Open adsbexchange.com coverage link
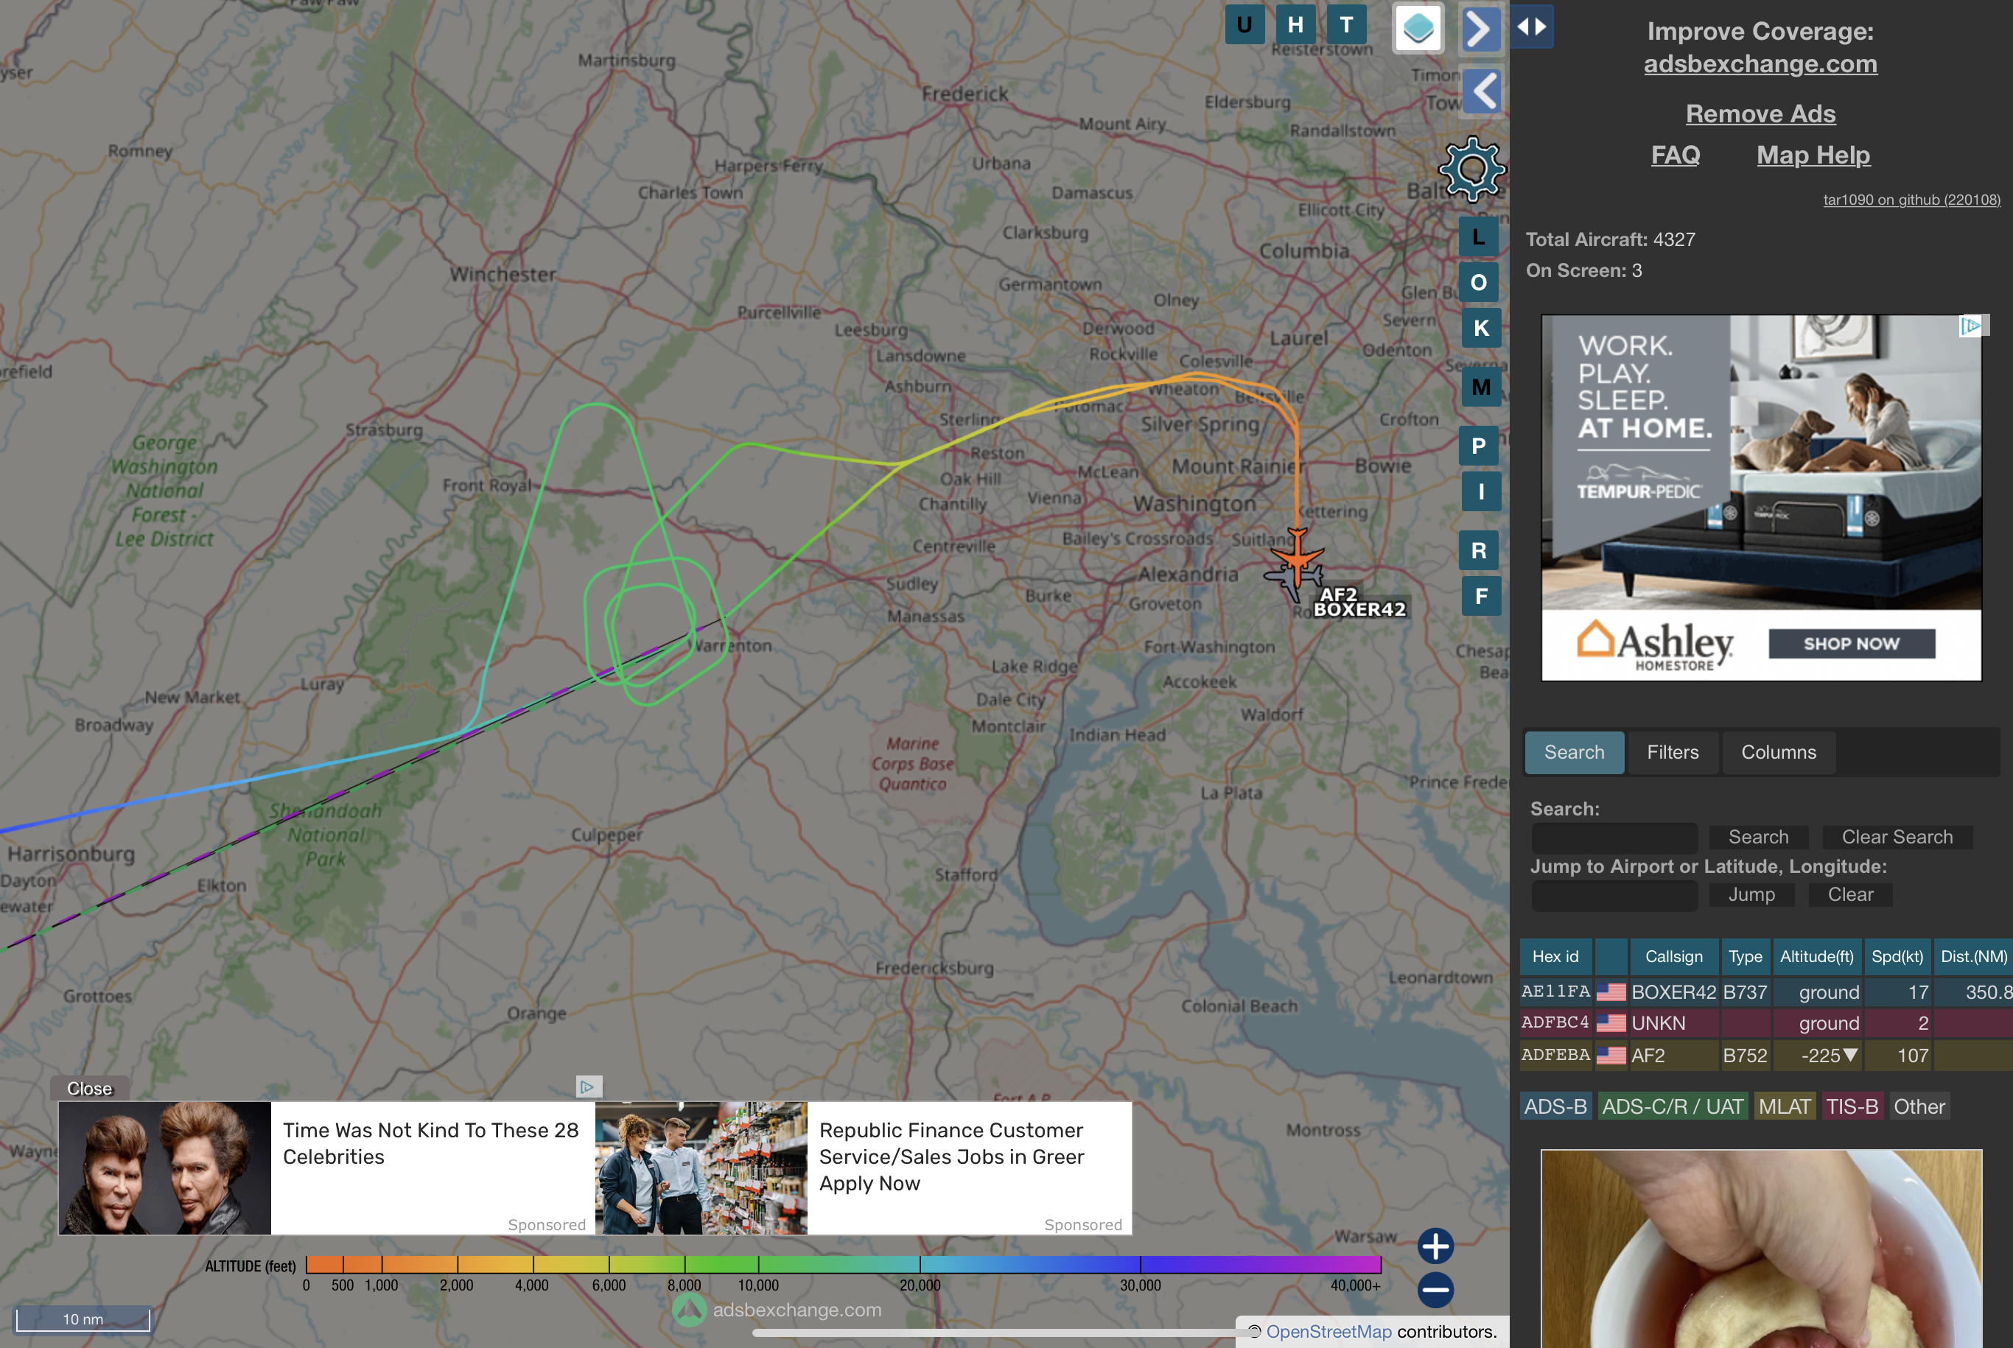This screenshot has height=1348, width=2013. [x=1760, y=63]
